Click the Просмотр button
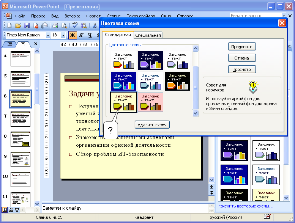The width and height of the screenshot is (295, 223). click(242, 69)
